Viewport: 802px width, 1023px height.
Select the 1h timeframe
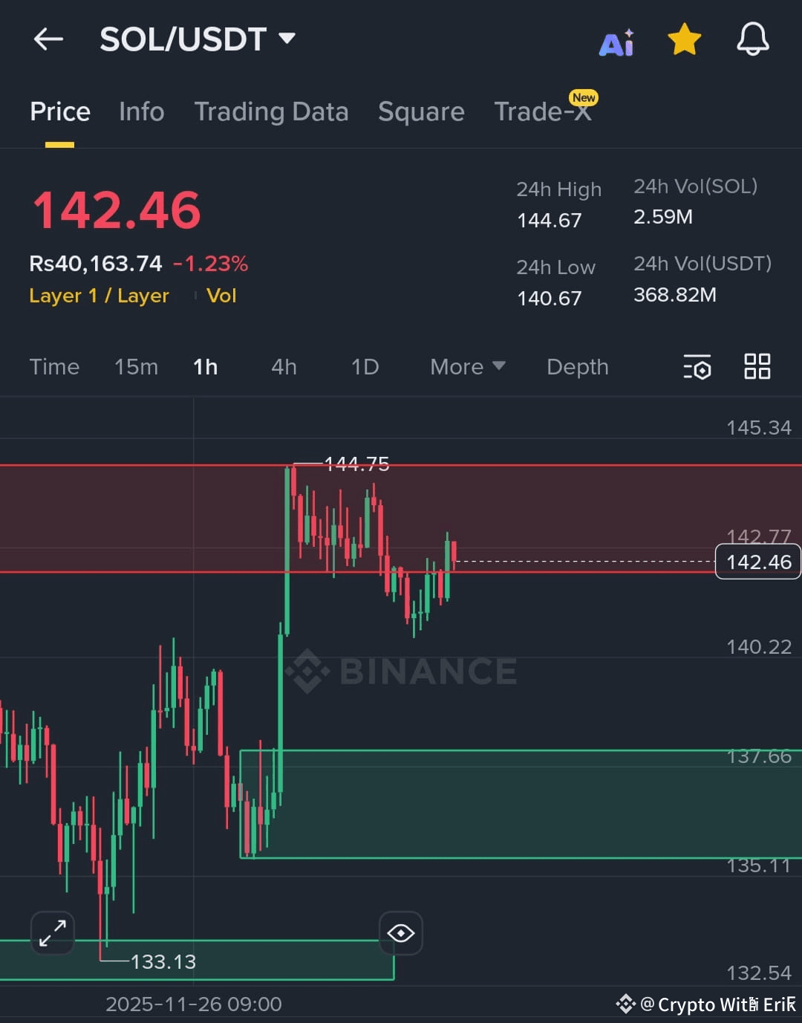click(205, 367)
